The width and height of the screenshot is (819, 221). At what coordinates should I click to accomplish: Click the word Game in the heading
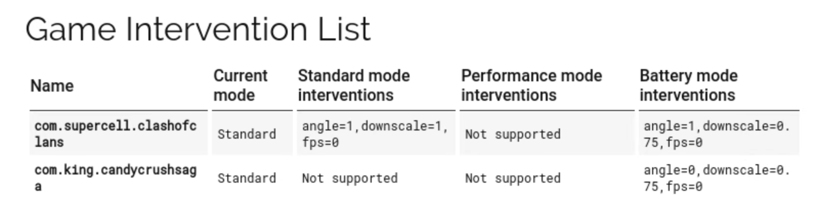tap(71, 29)
